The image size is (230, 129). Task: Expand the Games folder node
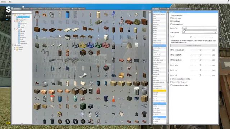tap(15, 49)
